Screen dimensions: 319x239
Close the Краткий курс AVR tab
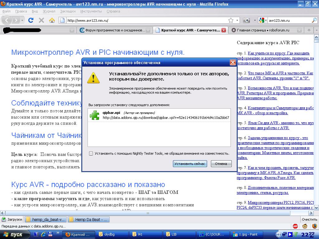point(223,30)
